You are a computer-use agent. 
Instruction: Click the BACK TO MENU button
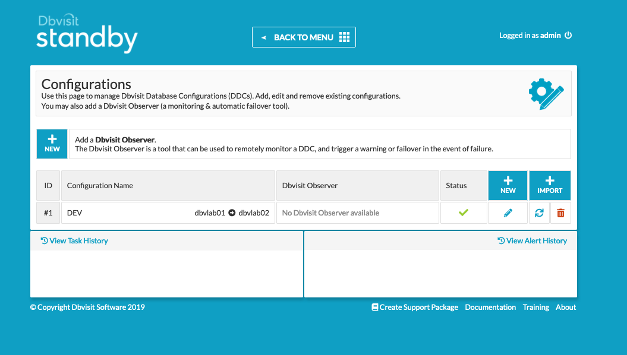304,37
